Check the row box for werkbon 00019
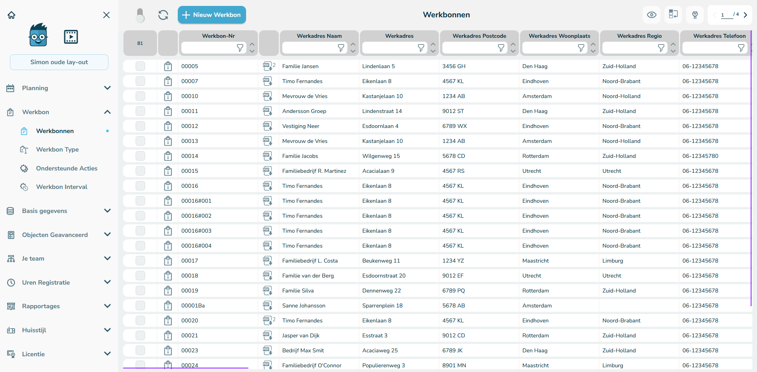Viewport: 757px width, 372px height. point(140,291)
